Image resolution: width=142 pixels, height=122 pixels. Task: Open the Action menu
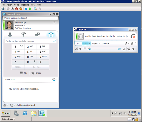click(9, 5)
